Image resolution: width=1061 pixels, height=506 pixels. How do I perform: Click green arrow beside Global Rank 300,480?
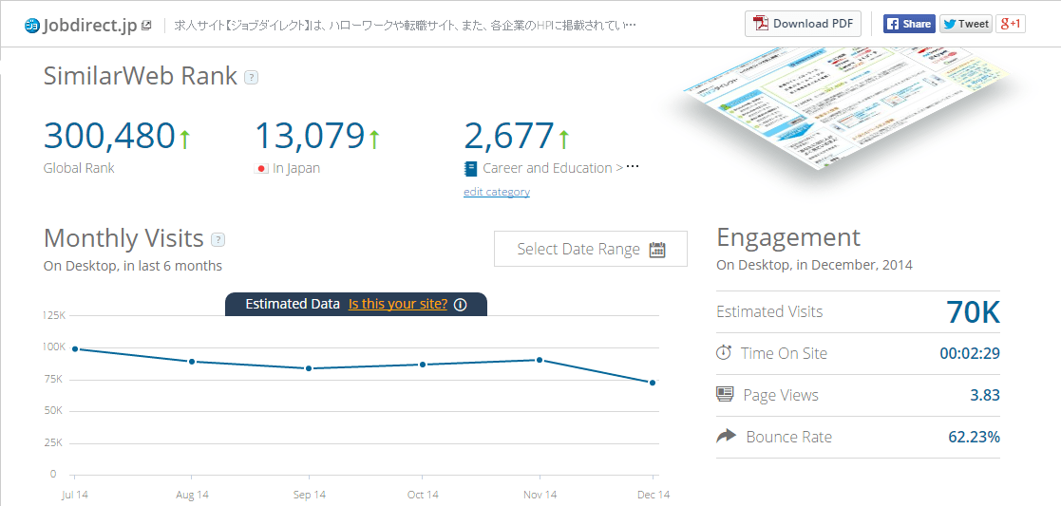[184, 138]
